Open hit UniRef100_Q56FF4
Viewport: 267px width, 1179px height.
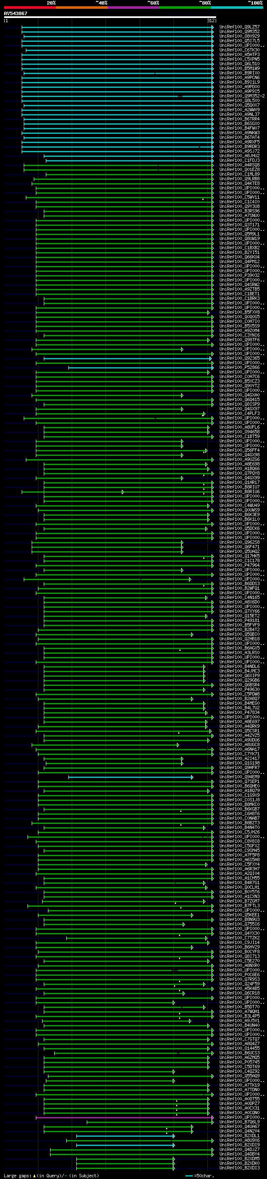[x=239, y=450]
